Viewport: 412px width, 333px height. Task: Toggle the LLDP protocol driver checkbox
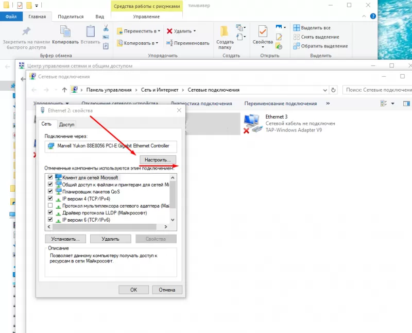click(50, 212)
